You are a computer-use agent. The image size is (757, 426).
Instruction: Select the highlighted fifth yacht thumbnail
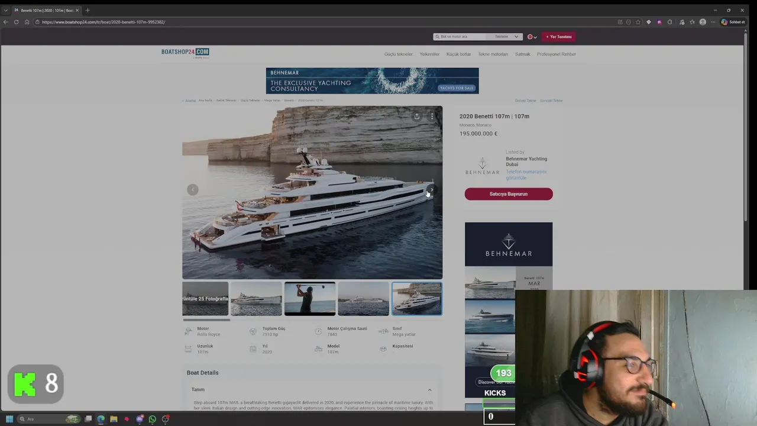[417, 299]
